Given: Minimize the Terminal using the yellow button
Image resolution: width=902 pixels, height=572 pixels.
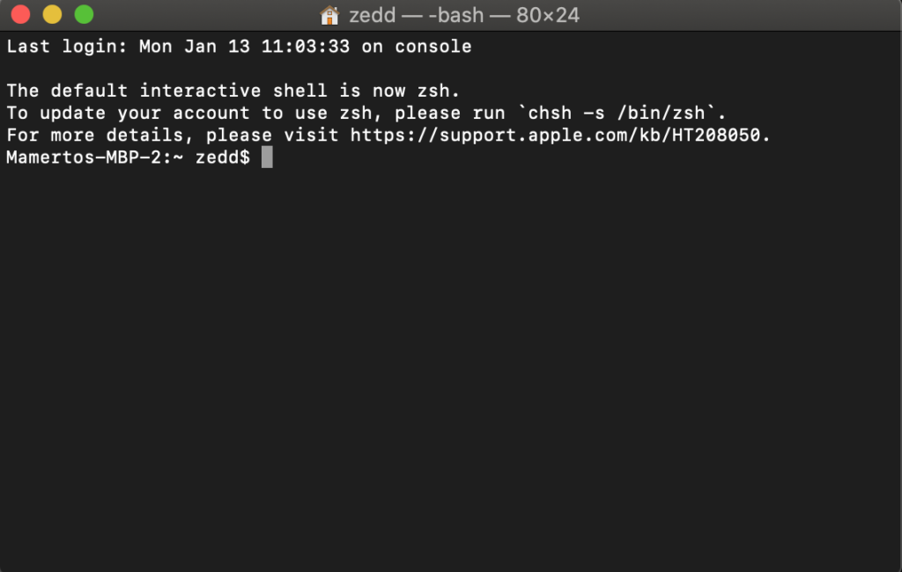Looking at the screenshot, I should coord(52,14).
